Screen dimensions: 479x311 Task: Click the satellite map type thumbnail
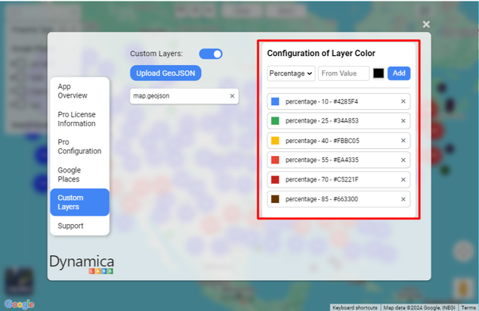[x=19, y=281]
